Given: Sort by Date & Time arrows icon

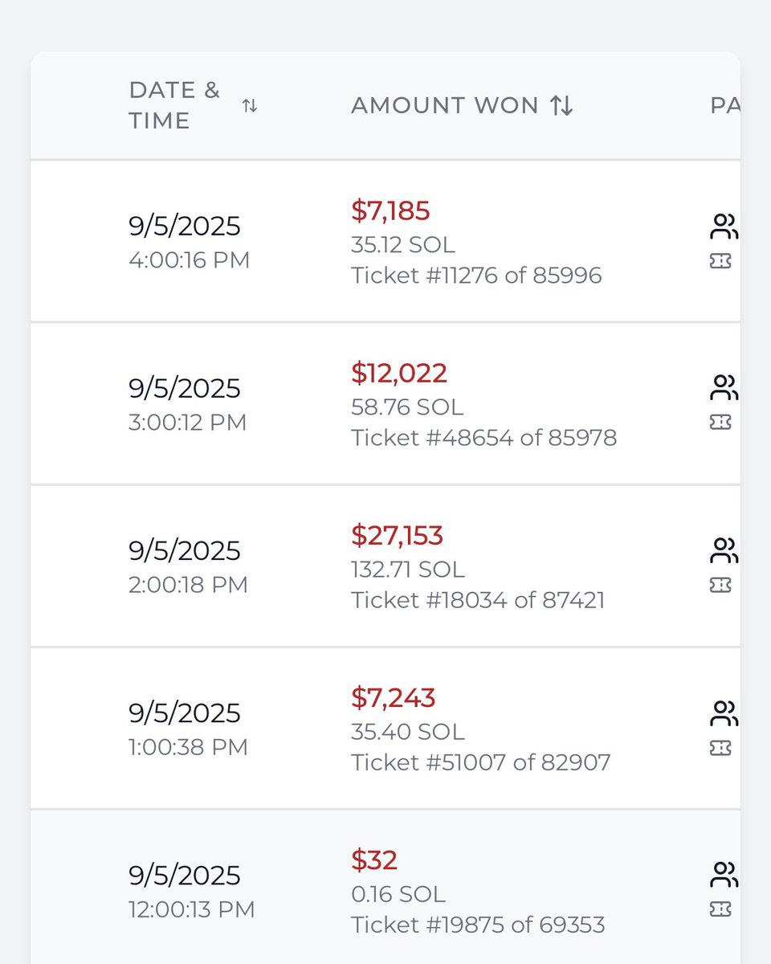Looking at the screenshot, I should point(250,105).
